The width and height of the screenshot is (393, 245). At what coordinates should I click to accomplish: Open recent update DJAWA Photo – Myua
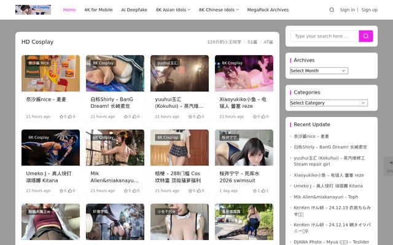[331, 242]
